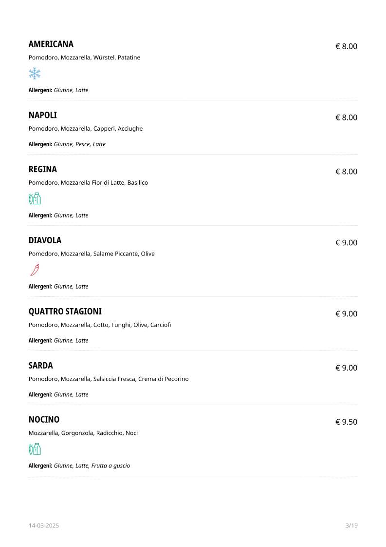
Task: Select the AMERICANA pizza title
Action: click(51, 44)
